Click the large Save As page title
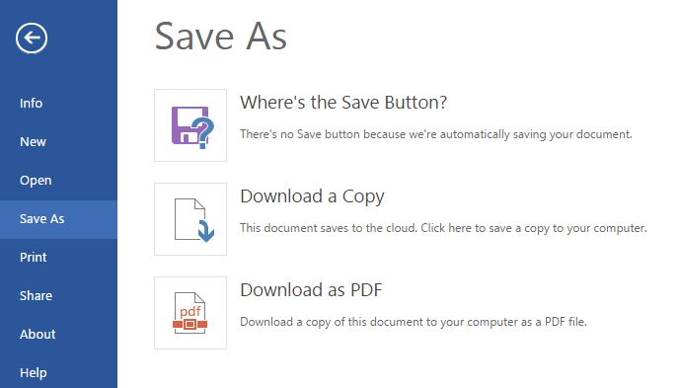Screen dimensions: 681x388 coord(221,37)
